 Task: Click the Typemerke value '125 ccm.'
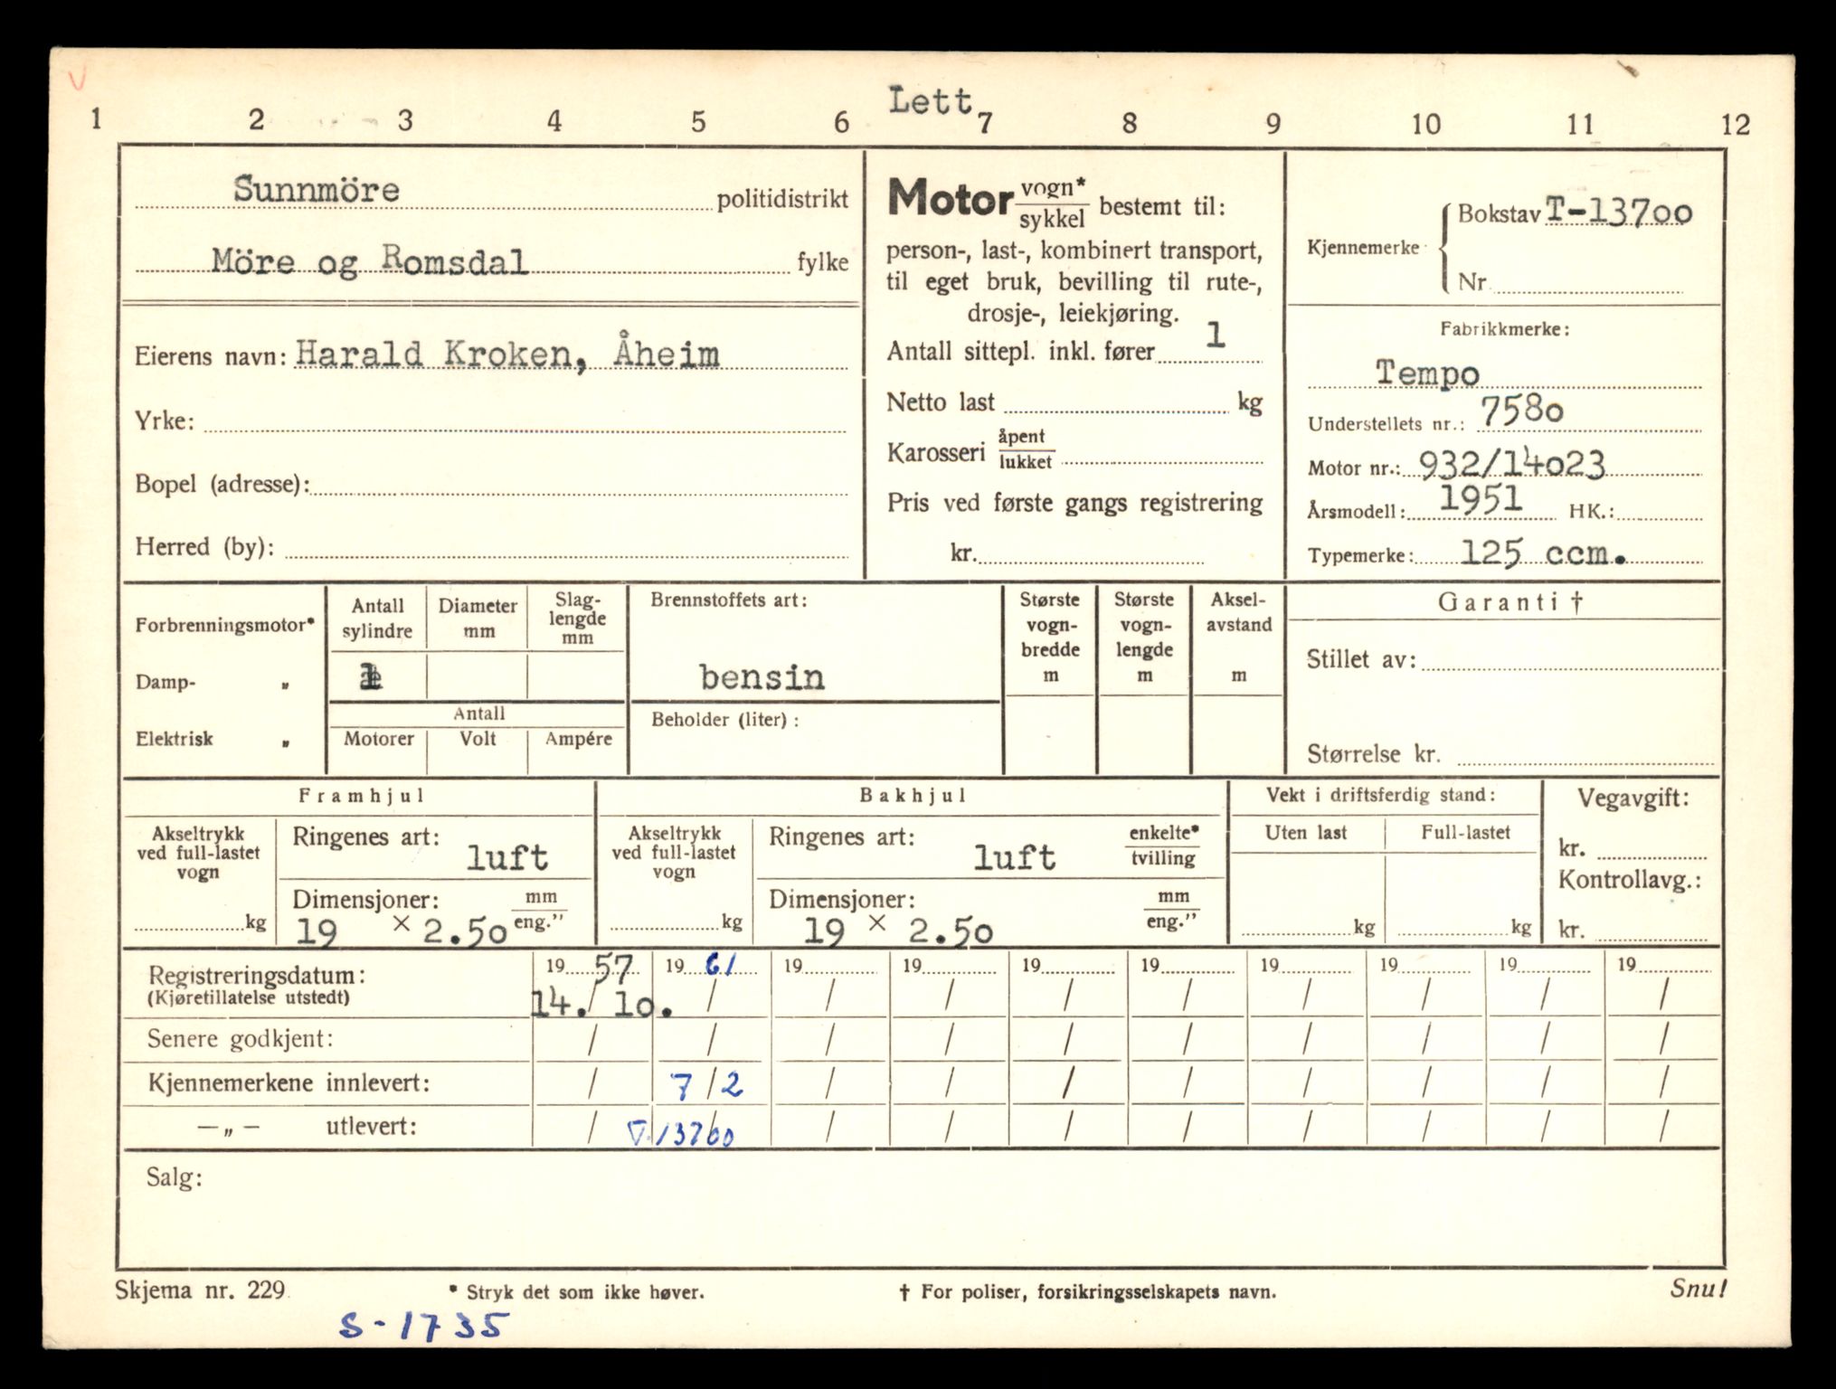tap(1541, 553)
